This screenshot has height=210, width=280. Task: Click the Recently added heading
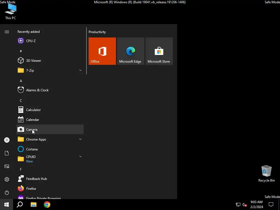(x=28, y=32)
